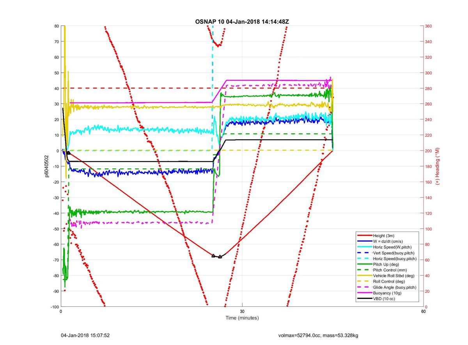Click the red 360 heading tick label
This screenshot has width=468, height=345.
point(429,26)
